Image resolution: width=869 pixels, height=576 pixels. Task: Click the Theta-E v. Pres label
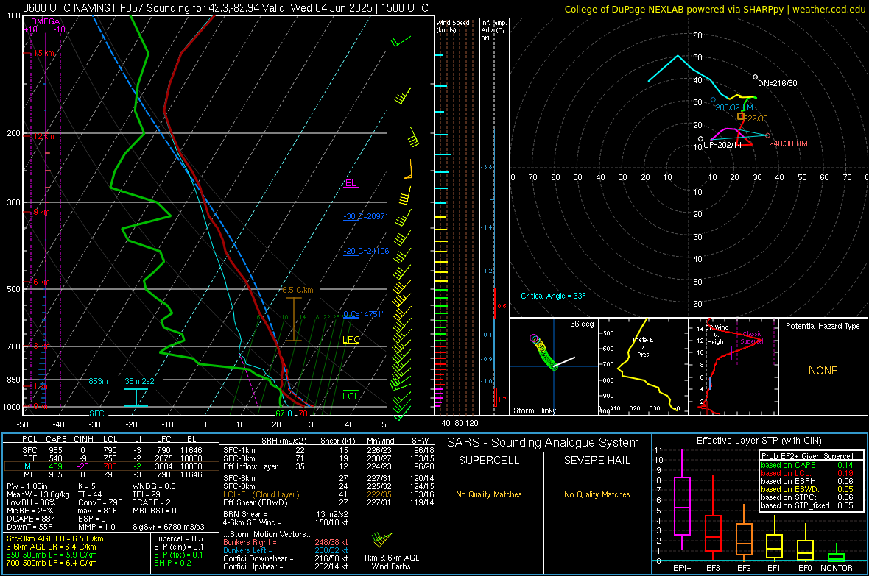point(643,346)
